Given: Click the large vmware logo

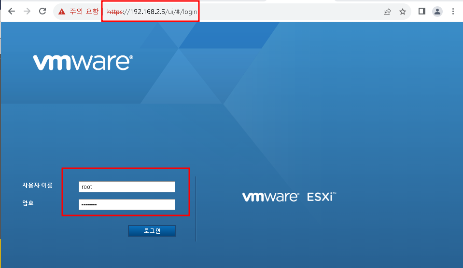Looking at the screenshot, I should pos(83,62).
